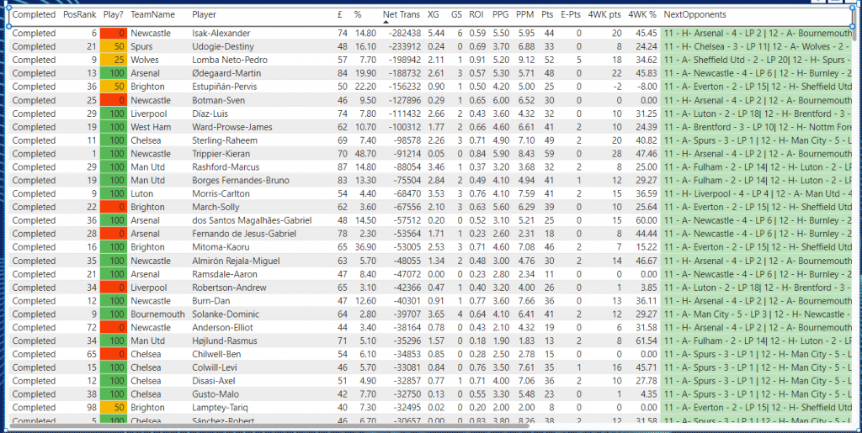The image size is (862, 433).
Task: Sort by the PosRank column header
Action: (x=79, y=15)
